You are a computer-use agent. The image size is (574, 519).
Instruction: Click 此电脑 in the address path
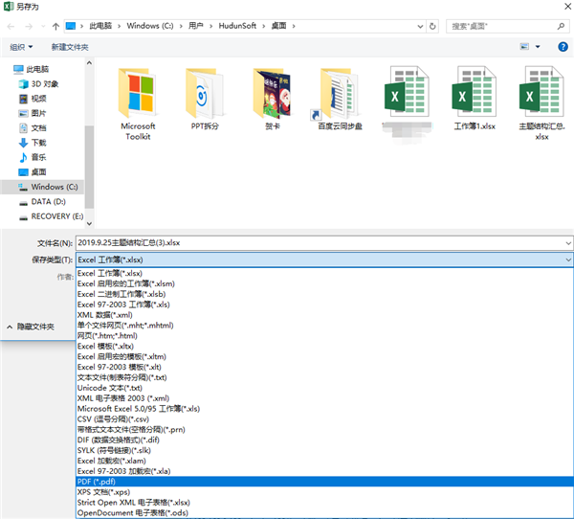[x=100, y=26]
